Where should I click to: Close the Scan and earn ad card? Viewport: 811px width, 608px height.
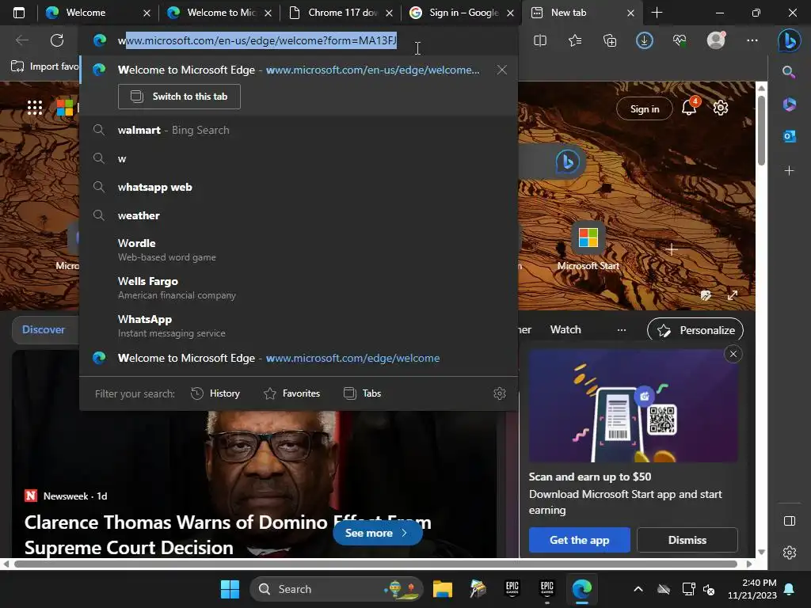[x=733, y=354]
